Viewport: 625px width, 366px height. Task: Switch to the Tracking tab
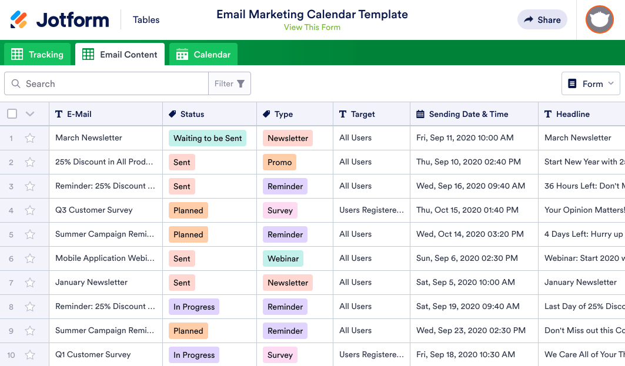tap(37, 54)
